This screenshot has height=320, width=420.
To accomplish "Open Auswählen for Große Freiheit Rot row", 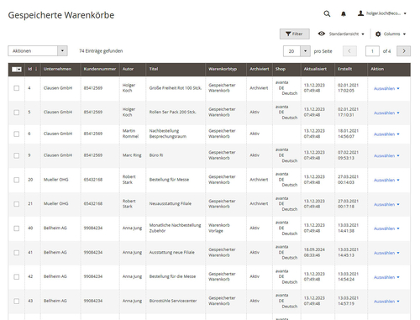I will tap(386, 88).
